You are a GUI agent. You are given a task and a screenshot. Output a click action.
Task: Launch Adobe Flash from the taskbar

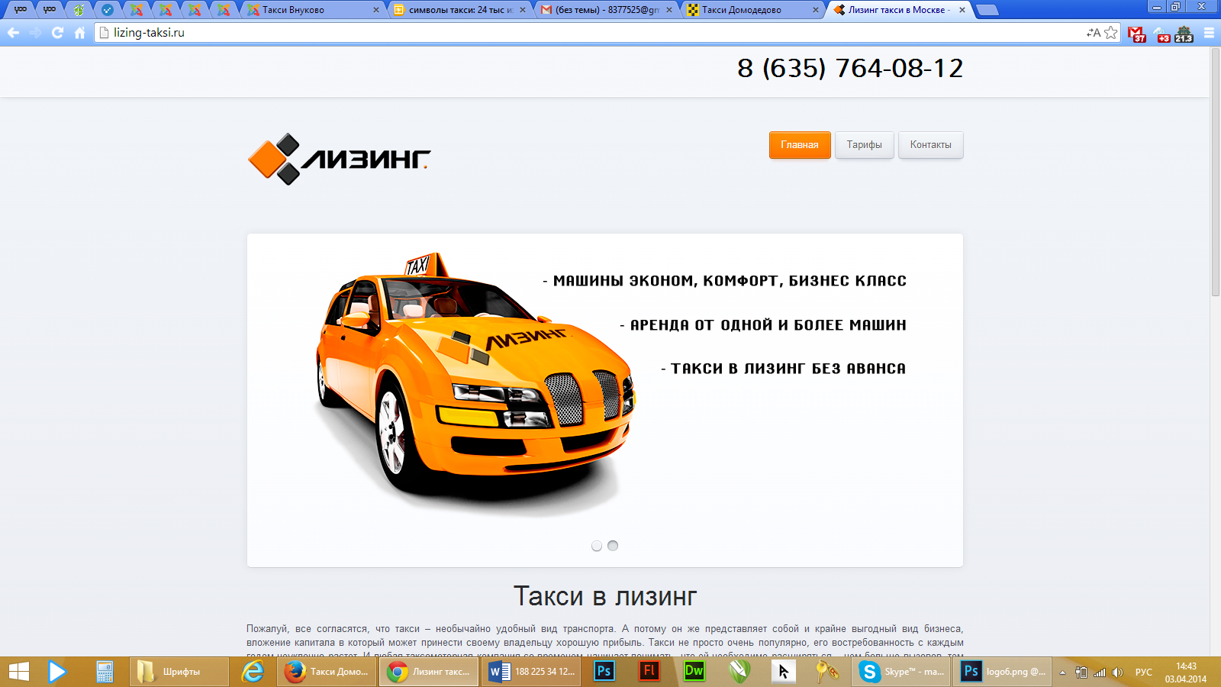click(x=649, y=672)
